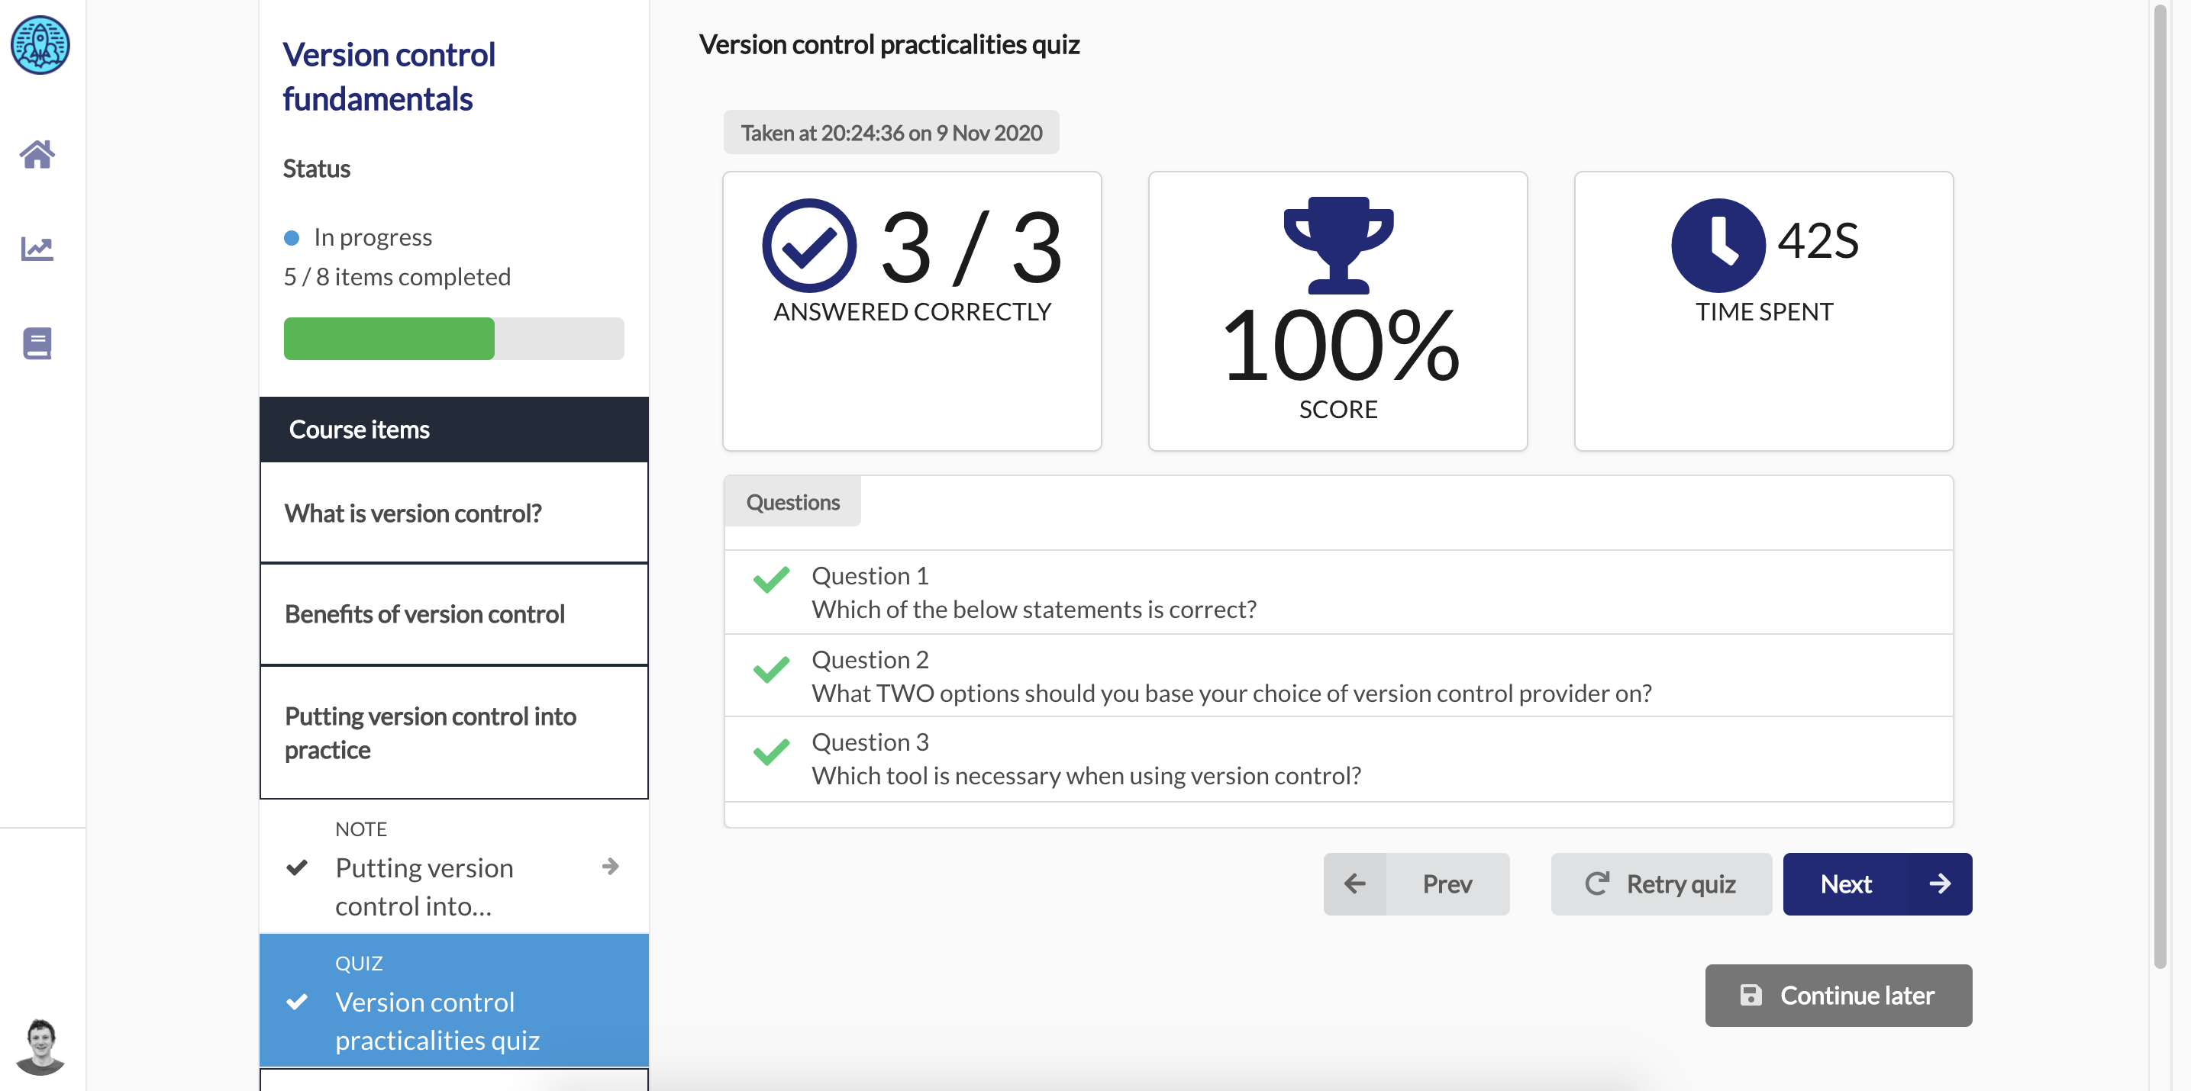Switch to the Questions tab

point(792,502)
